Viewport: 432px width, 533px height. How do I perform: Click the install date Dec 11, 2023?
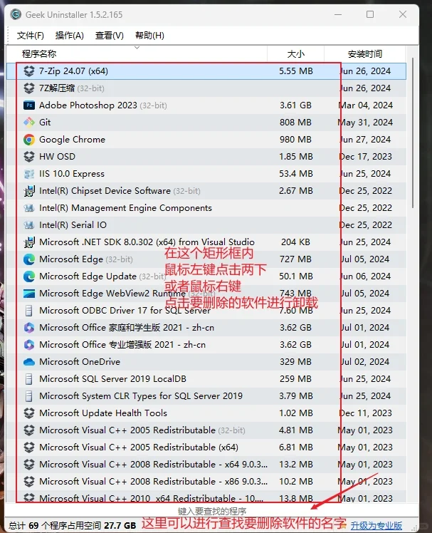coord(365,413)
